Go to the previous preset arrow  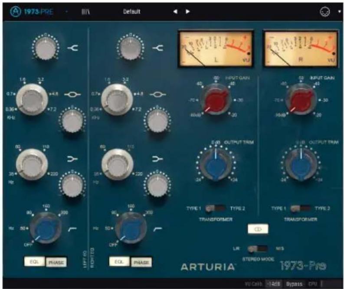(x=175, y=12)
